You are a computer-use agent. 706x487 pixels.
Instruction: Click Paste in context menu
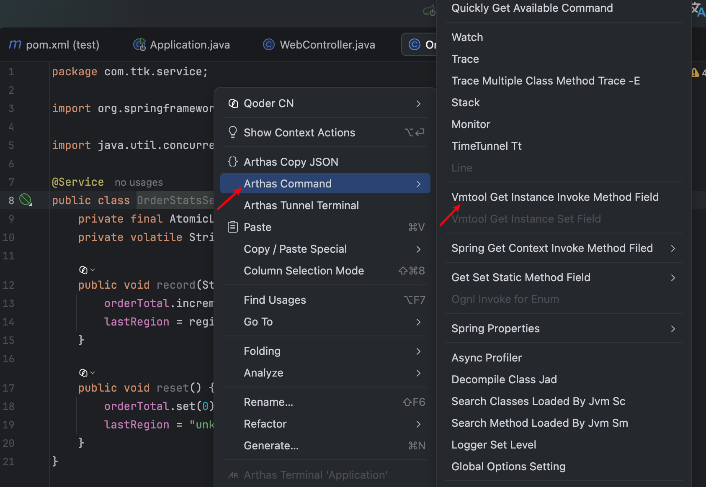click(325, 227)
